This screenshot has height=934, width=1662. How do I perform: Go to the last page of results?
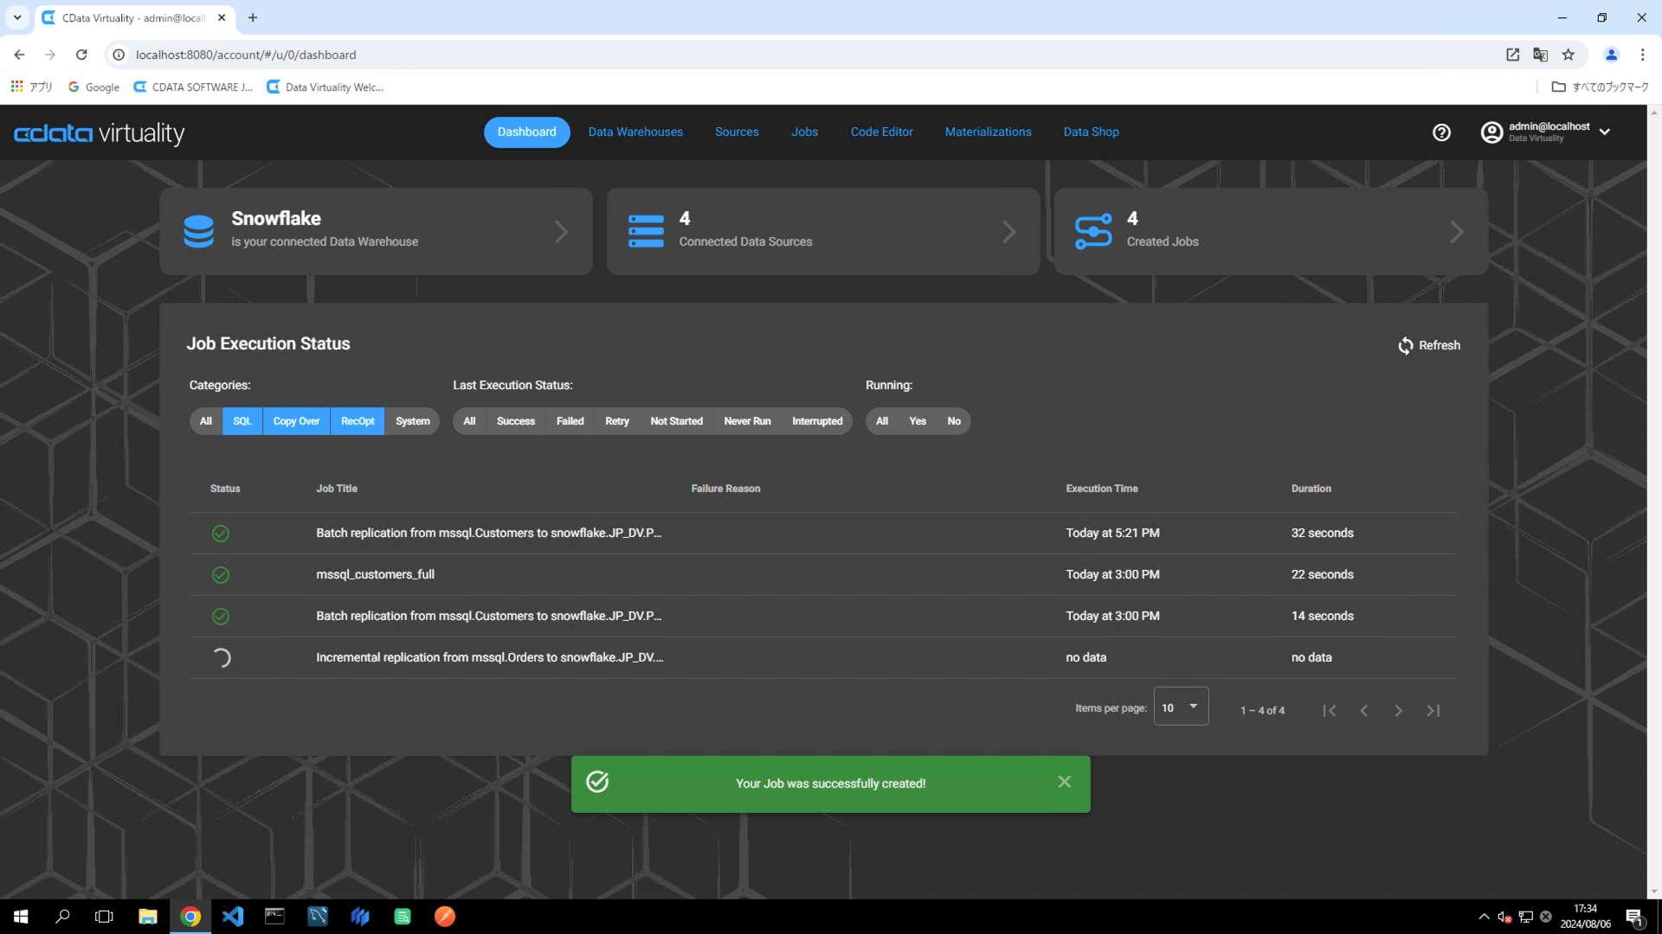(x=1433, y=711)
